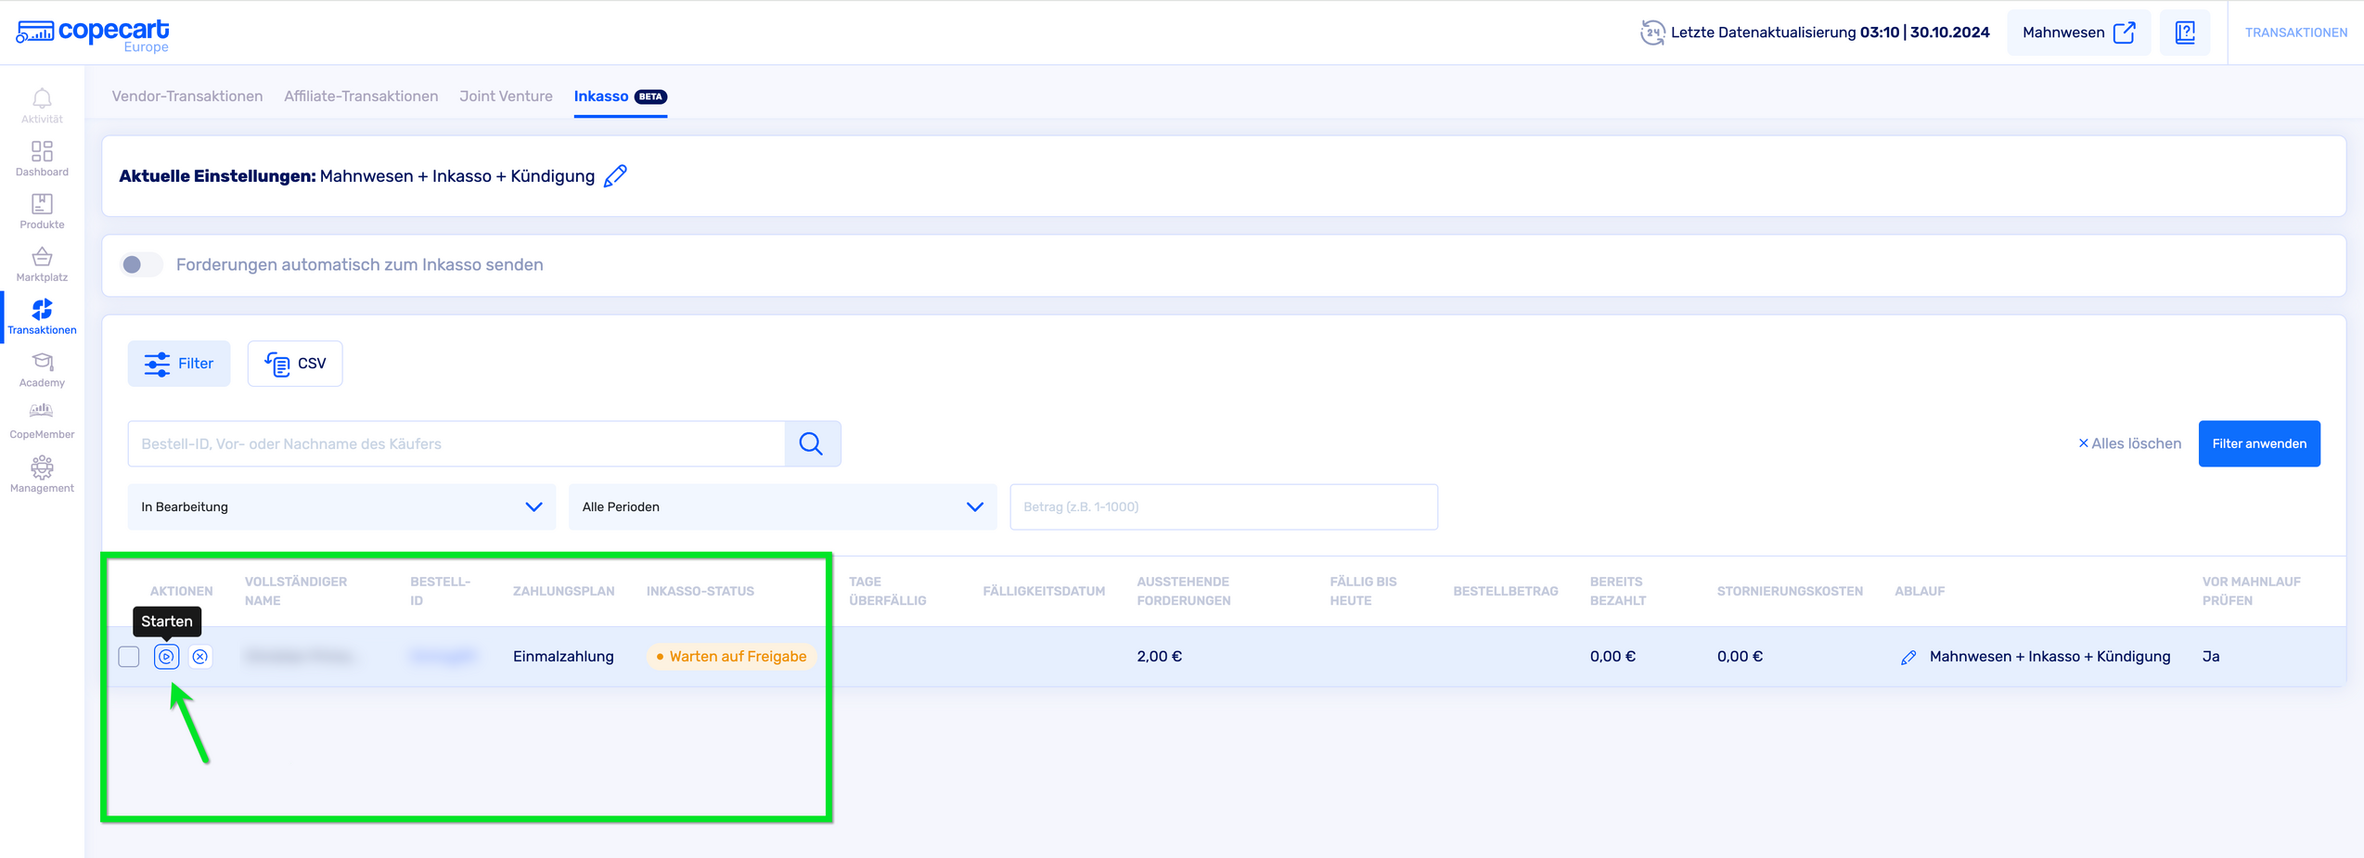Switch to Affiliate-Transaktionen tab

[361, 96]
